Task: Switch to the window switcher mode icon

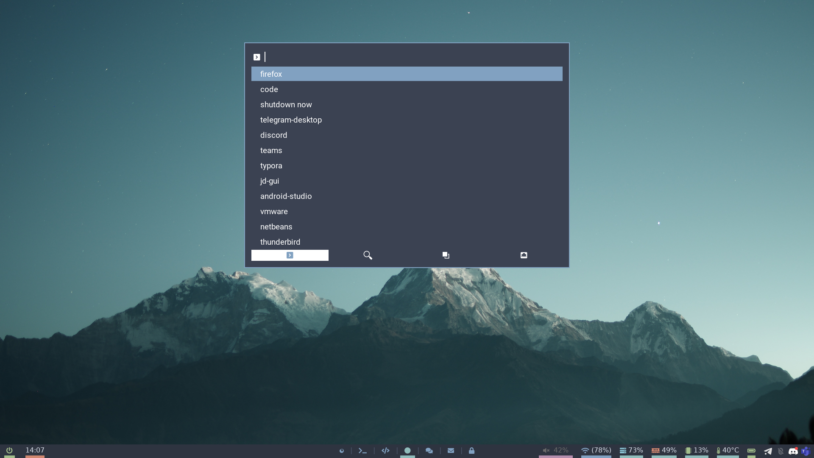Action: [x=446, y=255]
